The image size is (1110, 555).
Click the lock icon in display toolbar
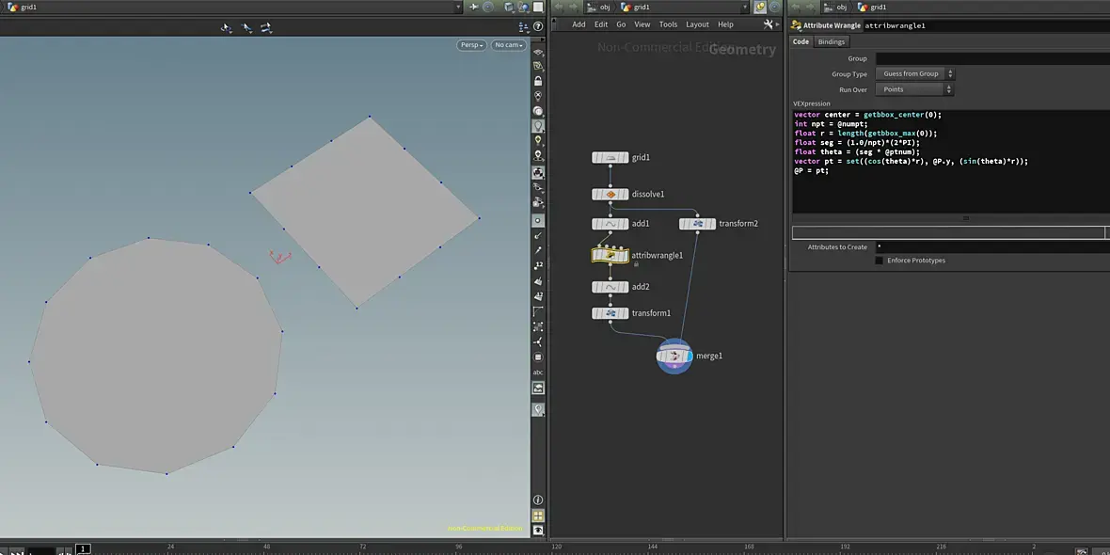pos(538,81)
